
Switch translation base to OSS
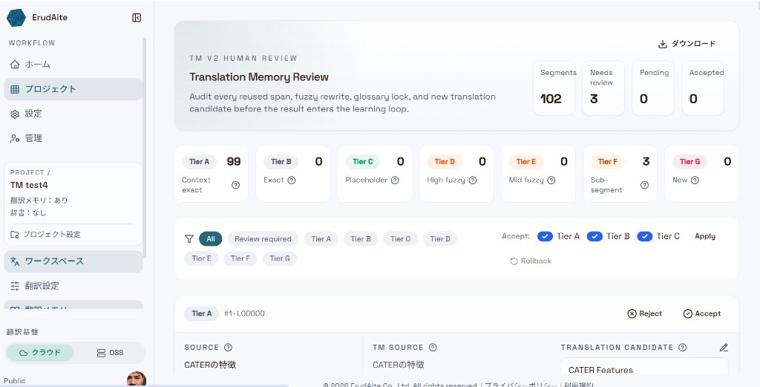(x=110, y=353)
